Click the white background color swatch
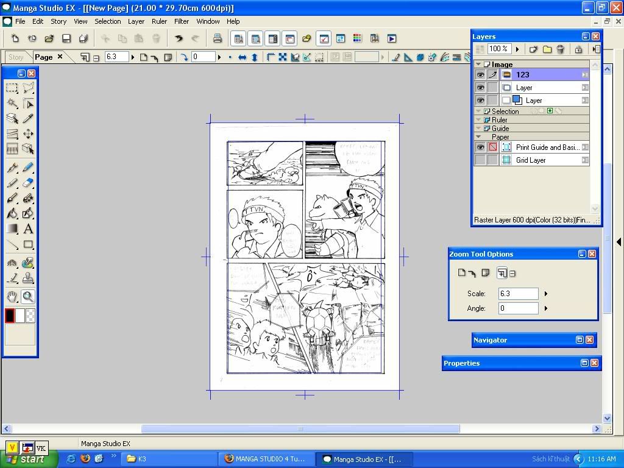 [20, 316]
